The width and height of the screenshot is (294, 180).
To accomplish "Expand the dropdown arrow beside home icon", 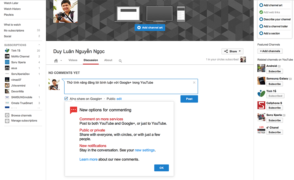I will click(x=61, y=61).
